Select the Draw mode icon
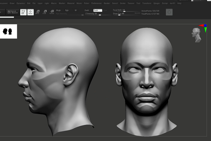 [30, 12]
